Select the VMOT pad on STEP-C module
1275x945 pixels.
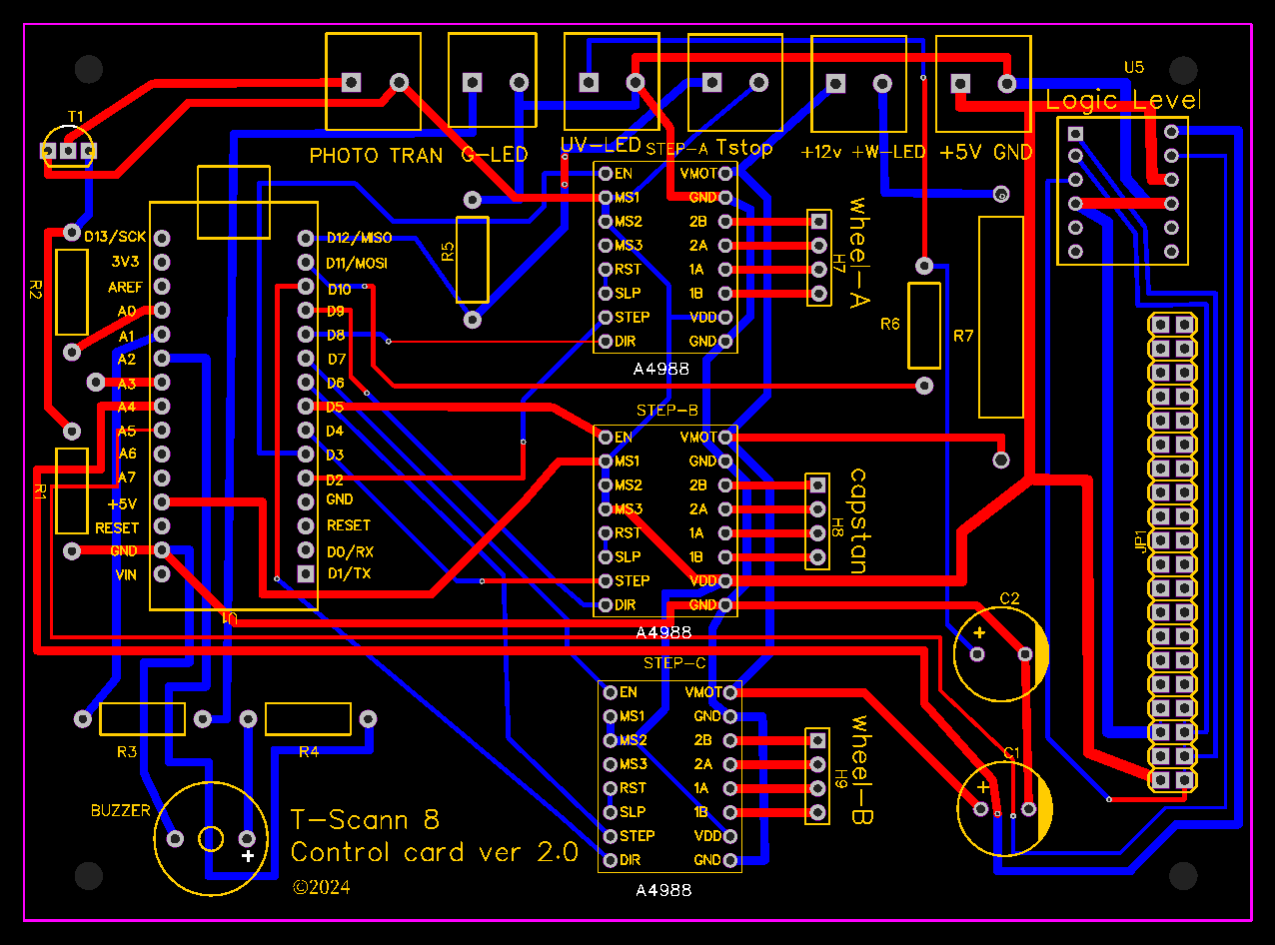point(730,691)
